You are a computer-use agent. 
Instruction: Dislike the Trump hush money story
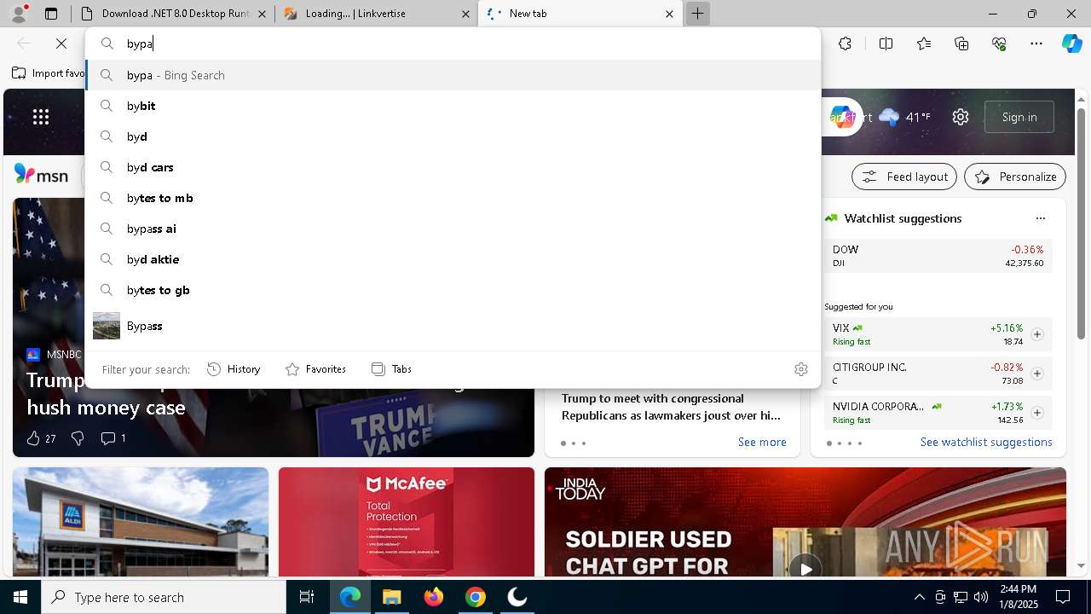click(78, 438)
